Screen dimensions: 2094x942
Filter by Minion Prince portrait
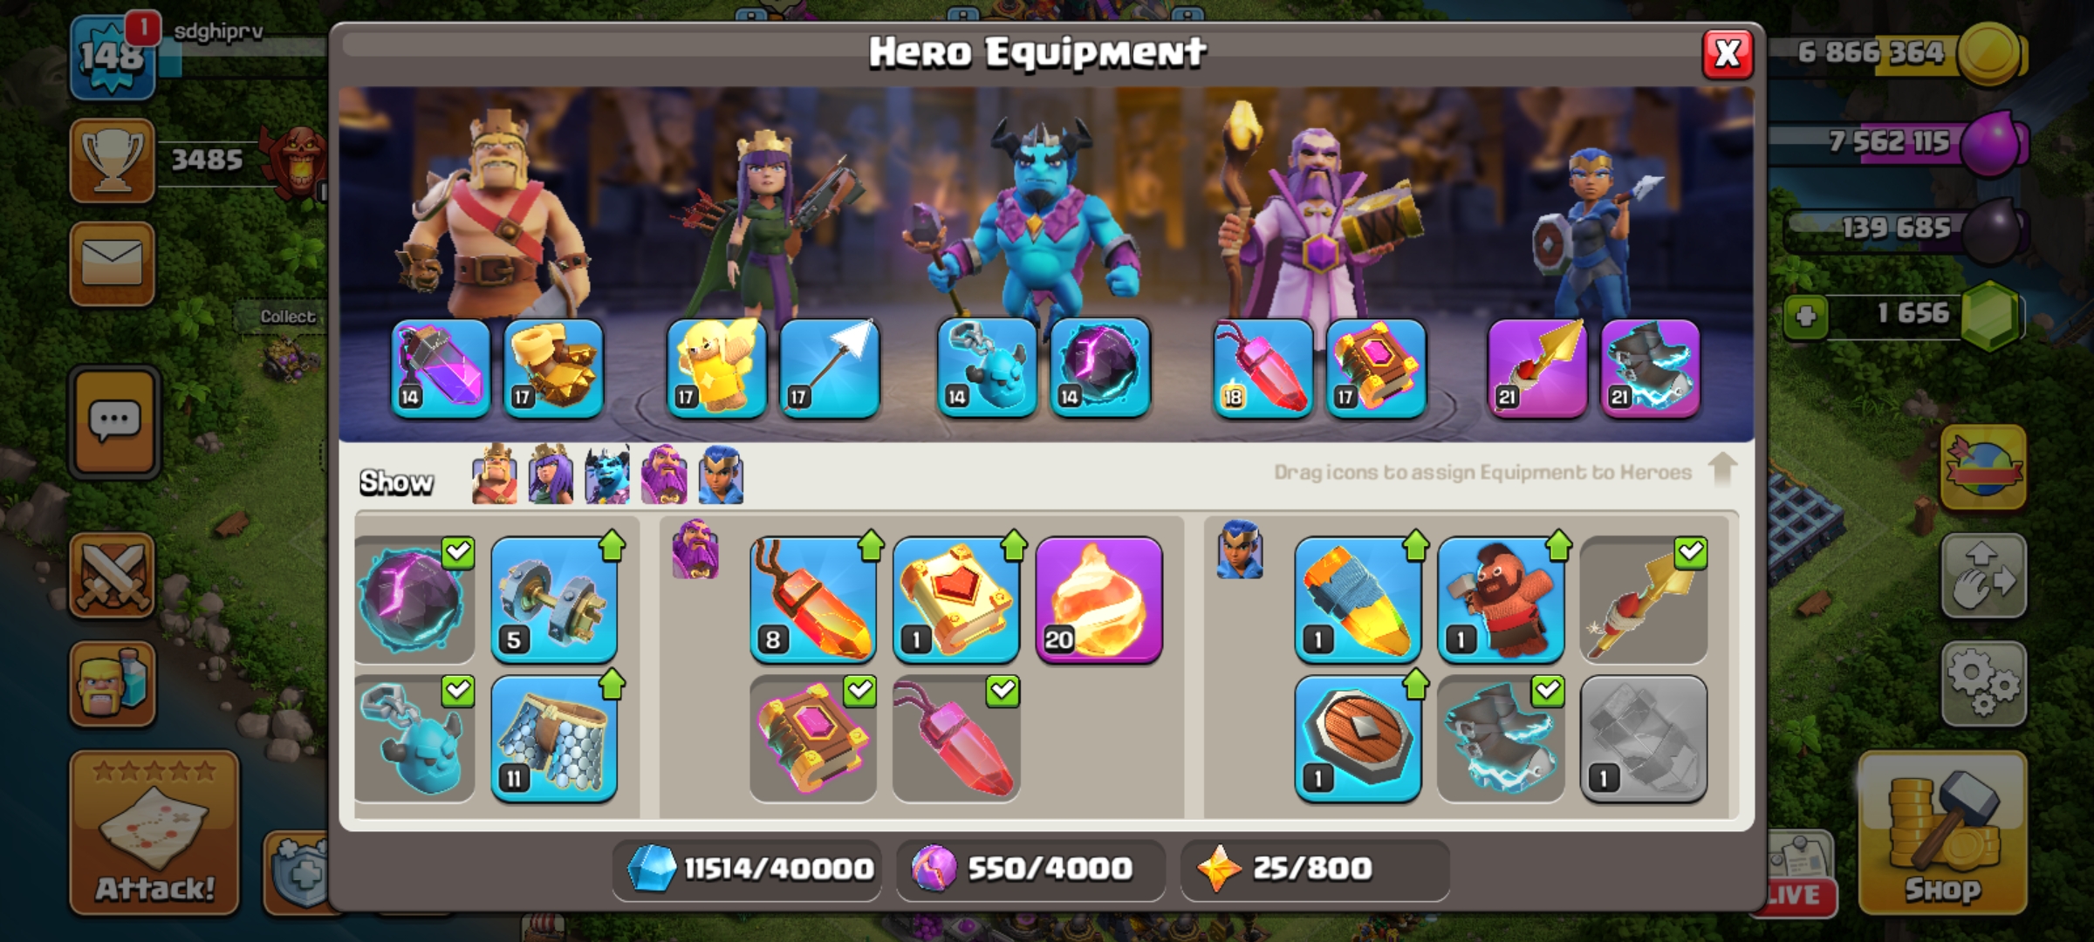[x=607, y=475]
